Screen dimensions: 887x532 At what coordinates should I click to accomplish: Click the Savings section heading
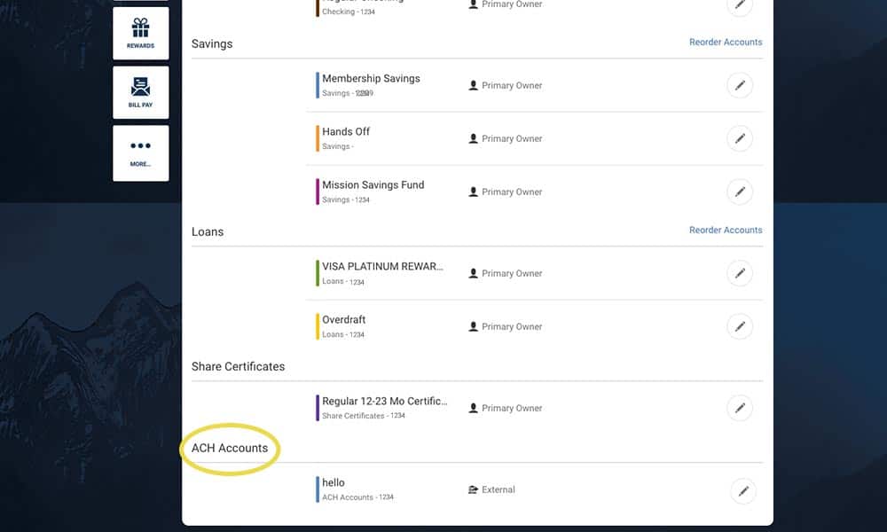[212, 43]
